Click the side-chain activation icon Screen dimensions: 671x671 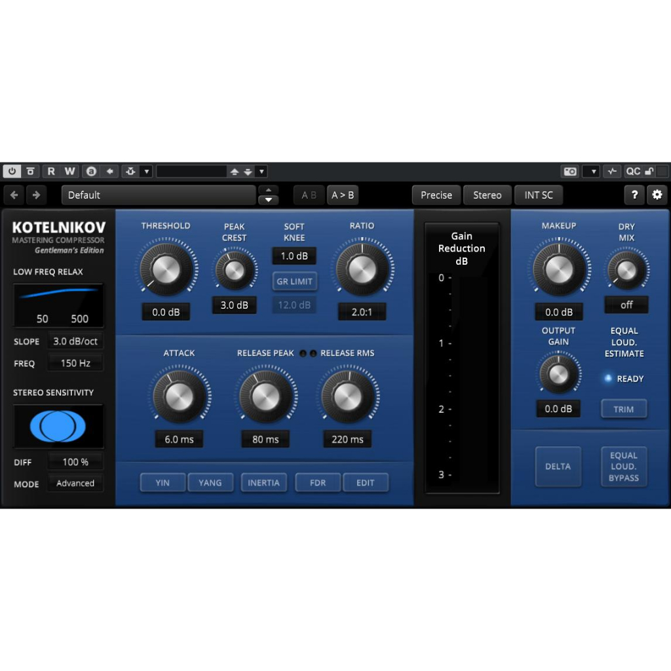tap(130, 171)
